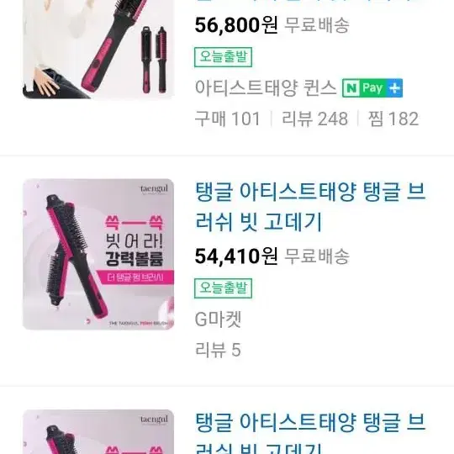View 구매 101 purchase count
Viewport: 454px width, 454px height.
pos(228,119)
